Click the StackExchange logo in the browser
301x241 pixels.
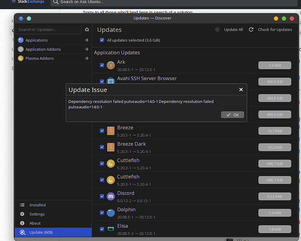[x=28, y=2]
